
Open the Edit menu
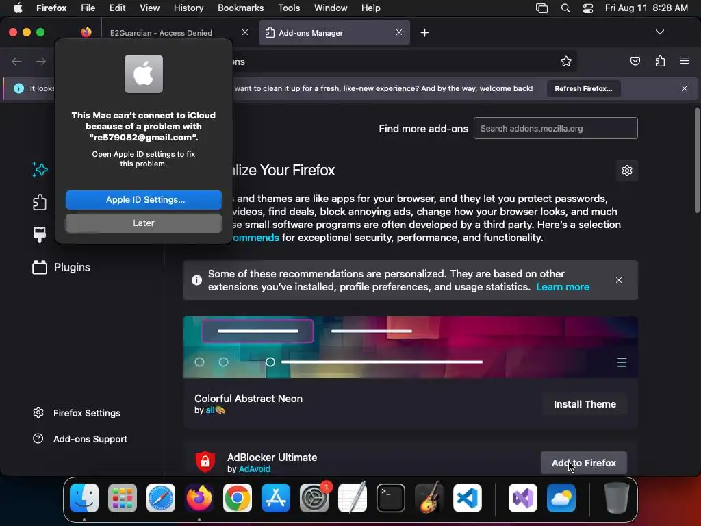pos(117,8)
